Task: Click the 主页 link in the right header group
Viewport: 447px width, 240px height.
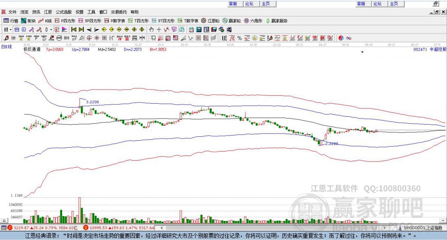Action: [394, 3]
